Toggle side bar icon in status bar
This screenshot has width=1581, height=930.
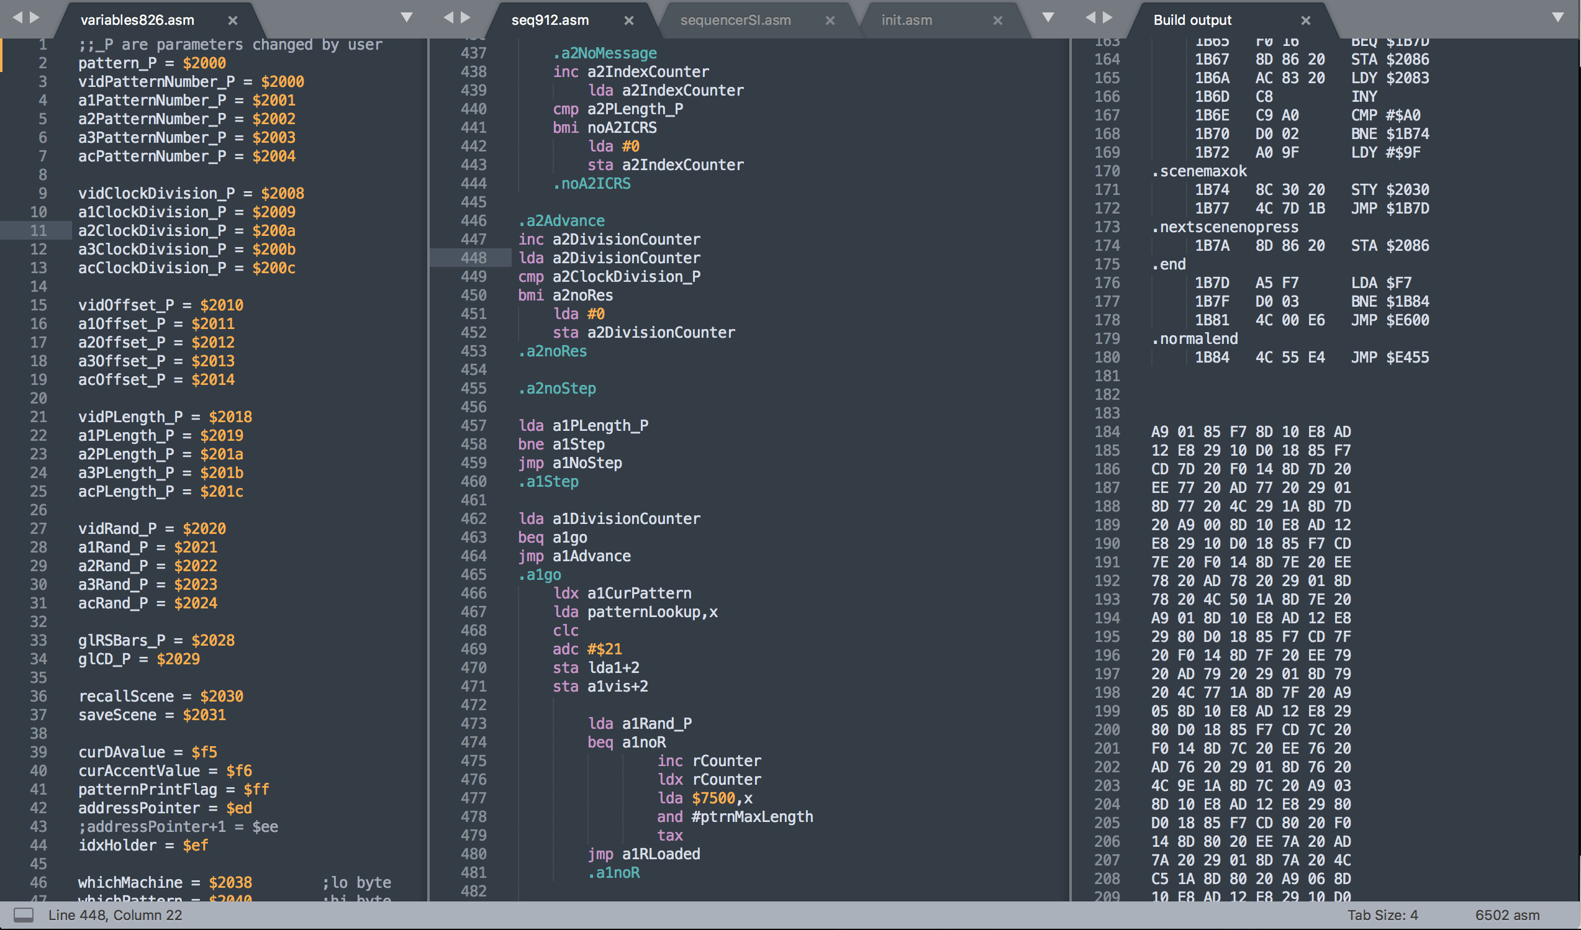pos(23,915)
